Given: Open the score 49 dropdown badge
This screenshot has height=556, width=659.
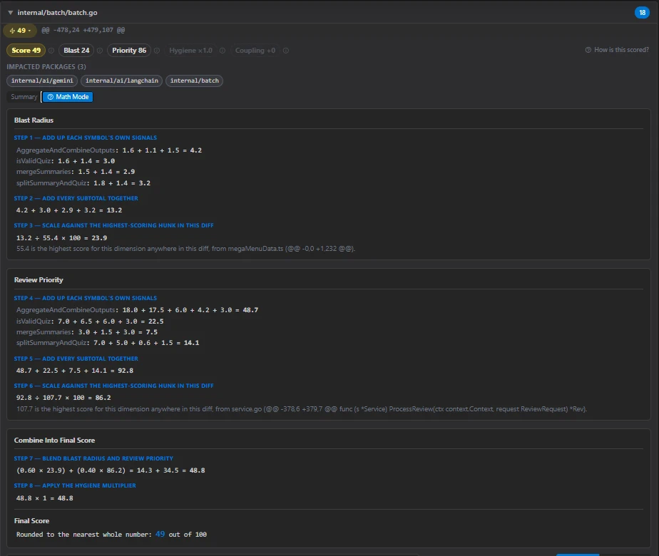Looking at the screenshot, I should coord(20,30).
